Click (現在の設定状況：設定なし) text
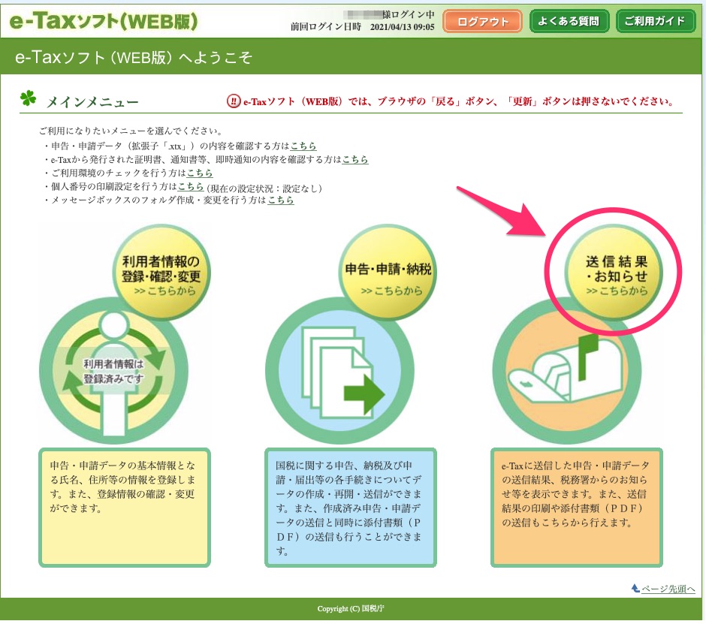Screen dimensions: 706x624 coord(264,188)
